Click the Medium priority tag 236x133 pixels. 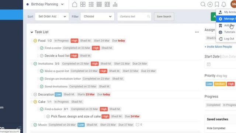(x=220, y=84)
